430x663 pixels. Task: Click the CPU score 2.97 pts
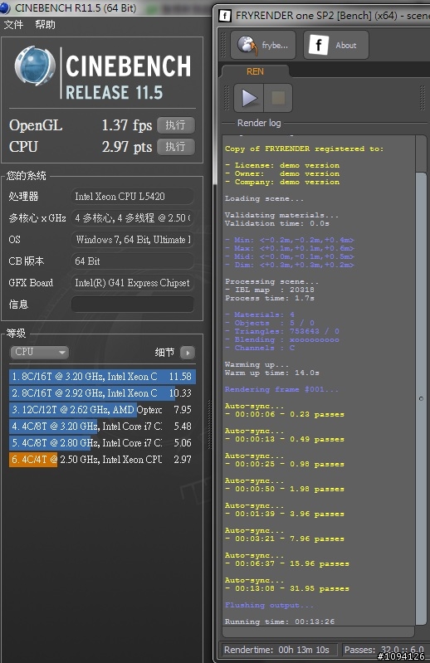[x=126, y=147]
